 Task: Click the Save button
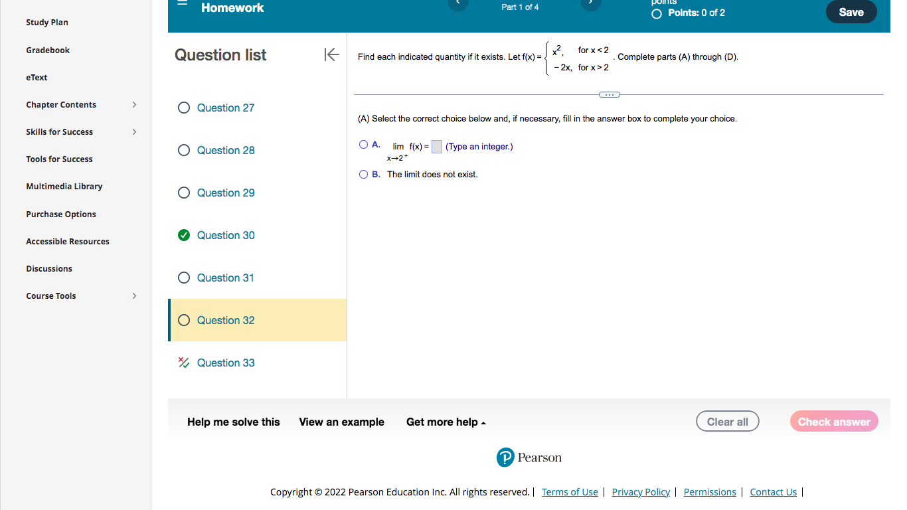point(851,11)
